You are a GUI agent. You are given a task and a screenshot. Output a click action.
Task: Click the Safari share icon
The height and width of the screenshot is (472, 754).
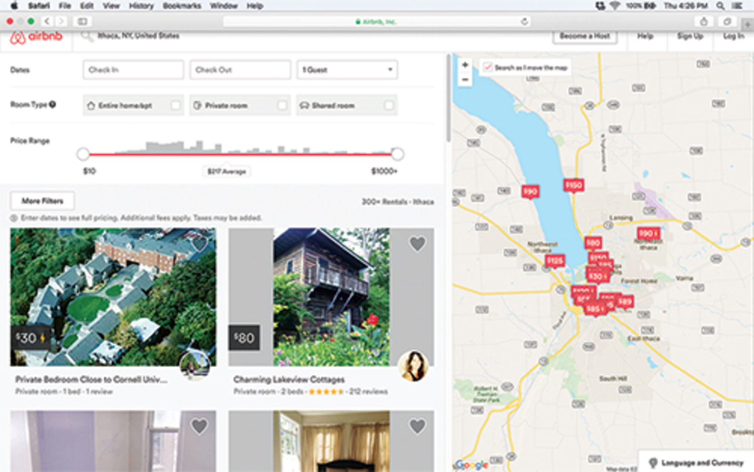(703, 21)
